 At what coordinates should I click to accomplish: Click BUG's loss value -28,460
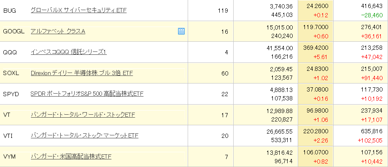point(372,15)
